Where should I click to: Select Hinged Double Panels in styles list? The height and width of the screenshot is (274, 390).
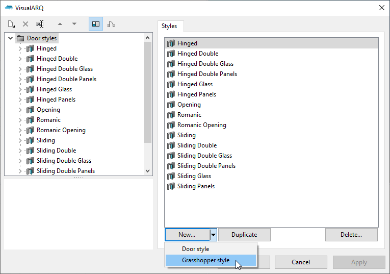pyautogui.click(x=272, y=74)
